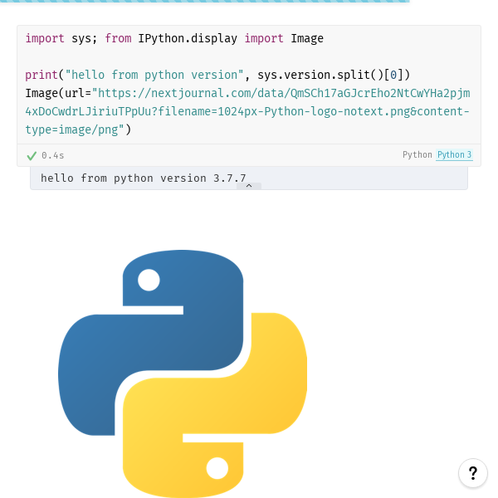Click the 0.4s execution time indicator

point(53,156)
